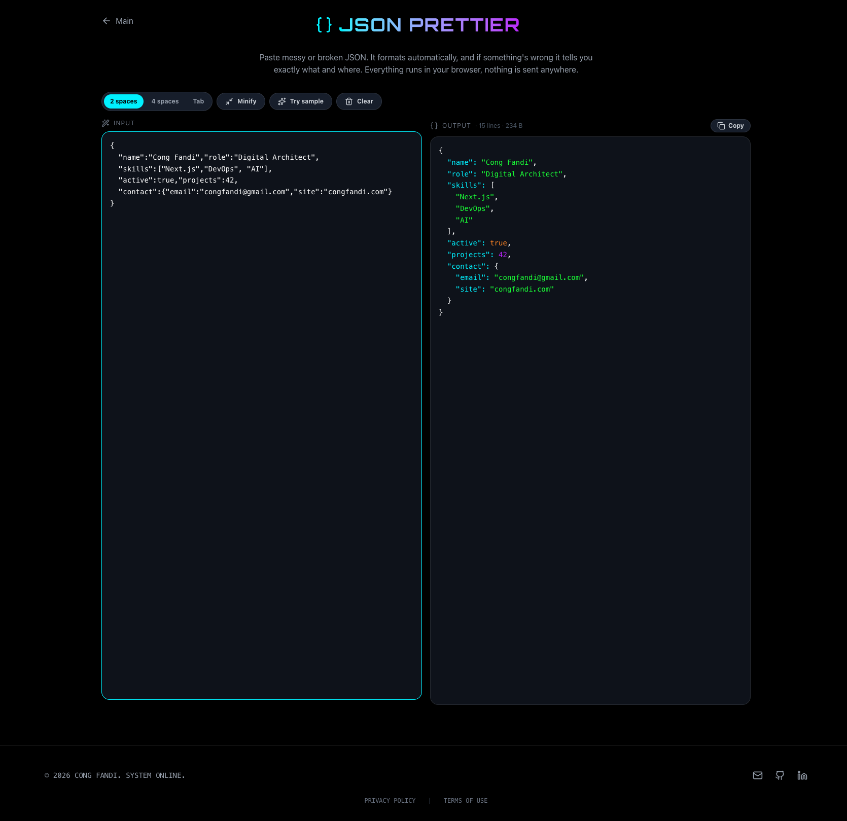Click the "email" output line
This screenshot has height=821, width=847.
click(x=522, y=278)
